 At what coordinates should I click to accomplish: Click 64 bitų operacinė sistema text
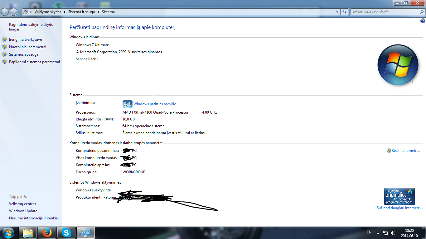143,126
